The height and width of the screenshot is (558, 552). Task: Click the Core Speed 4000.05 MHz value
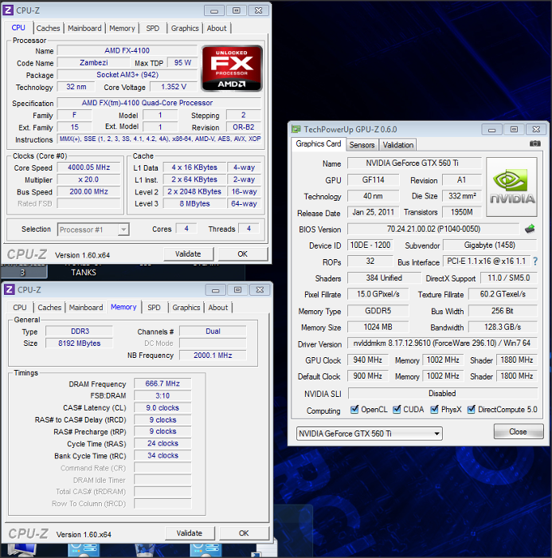point(89,167)
